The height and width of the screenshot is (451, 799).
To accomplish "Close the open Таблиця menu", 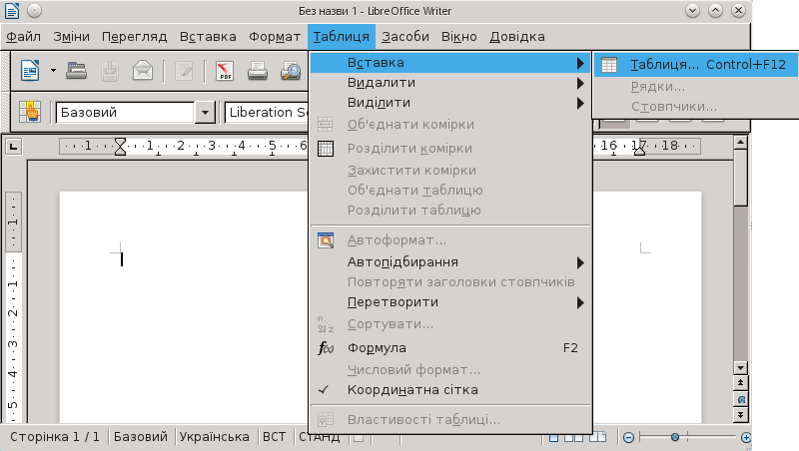I will (341, 37).
